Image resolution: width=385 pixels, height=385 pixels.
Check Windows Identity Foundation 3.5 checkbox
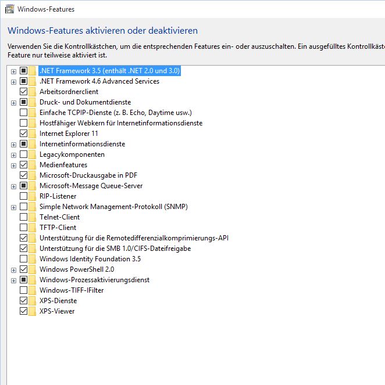pyautogui.click(x=24, y=258)
